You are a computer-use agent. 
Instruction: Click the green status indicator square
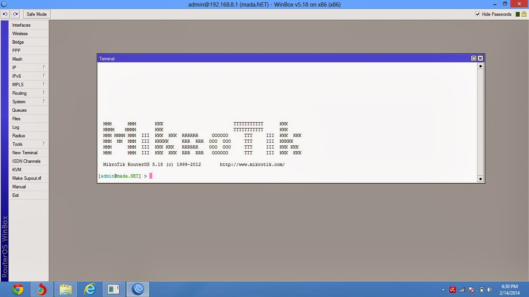click(x=518, y=14)
